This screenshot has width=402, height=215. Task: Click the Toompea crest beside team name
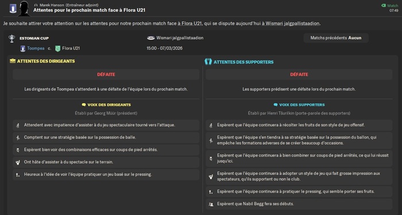pos(23,48)
